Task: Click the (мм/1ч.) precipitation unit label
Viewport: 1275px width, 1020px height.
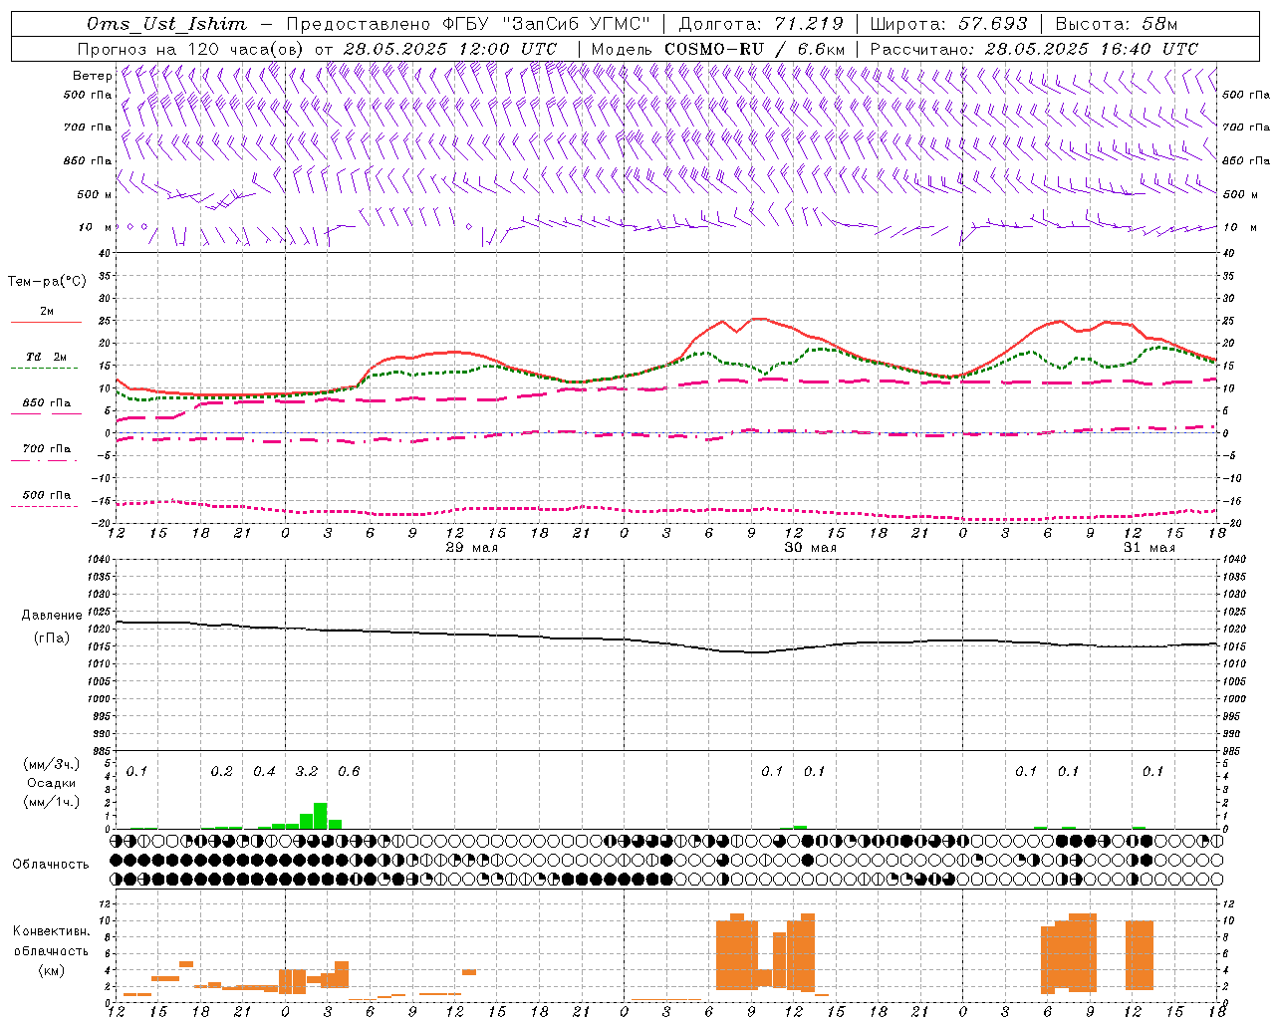Action: point(51,801)
